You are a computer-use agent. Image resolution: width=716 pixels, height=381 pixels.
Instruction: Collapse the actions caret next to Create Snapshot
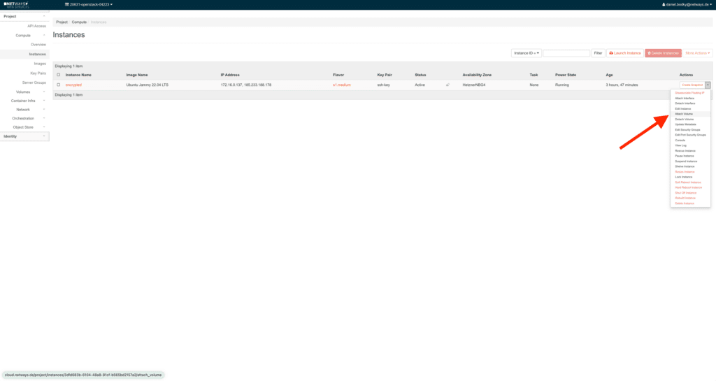pyautogui.click(x=708, y=85)
